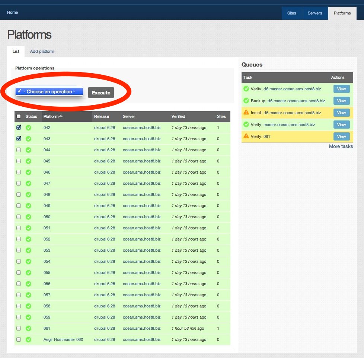
Task: Sort the table by the Release column
Action: [101, 116]
